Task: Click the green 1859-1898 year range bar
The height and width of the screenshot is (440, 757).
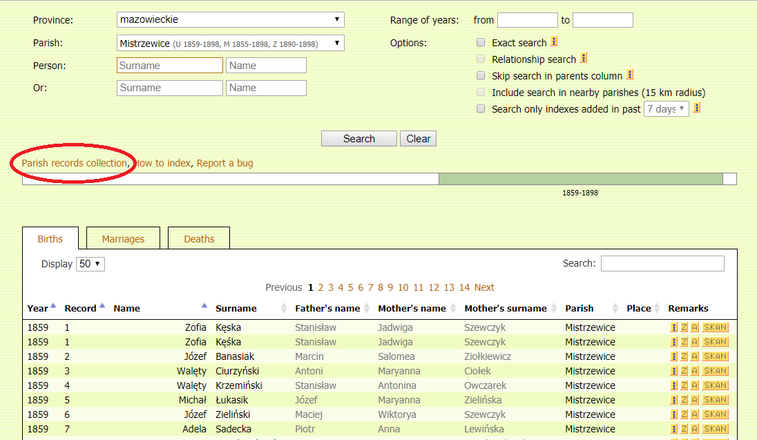Action: 580,179
